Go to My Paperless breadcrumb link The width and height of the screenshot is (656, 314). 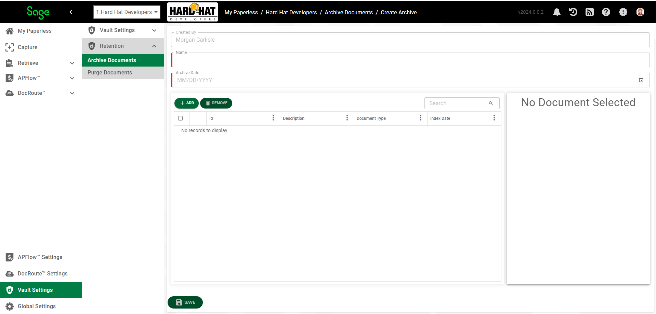tap(241, 12)
